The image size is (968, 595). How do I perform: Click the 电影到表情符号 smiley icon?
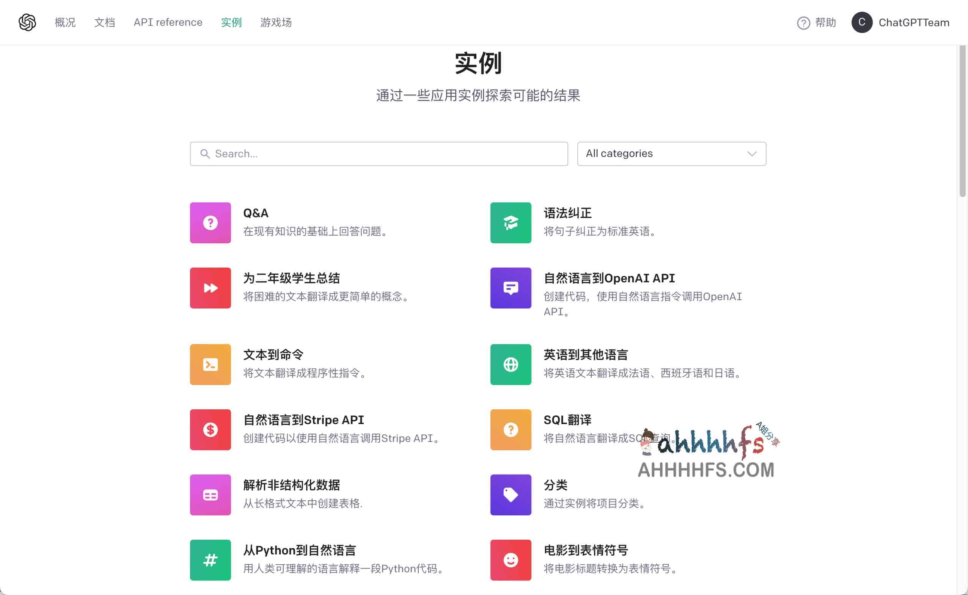[x=511, y=560]
